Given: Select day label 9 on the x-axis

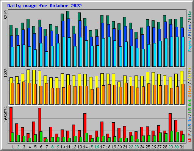Looking at the screenshot, I should coord(58,147).
